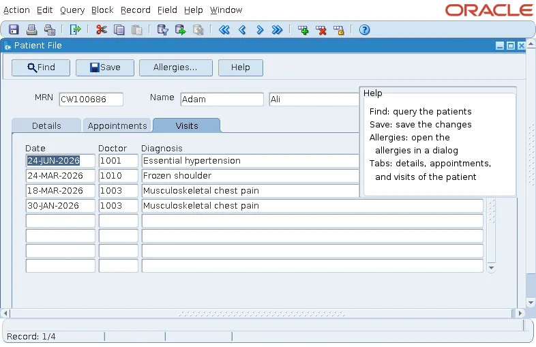Click the Paste clipboard toolbar icon
The width and height of the screenshot is (536, 347).
coord(137,30)
